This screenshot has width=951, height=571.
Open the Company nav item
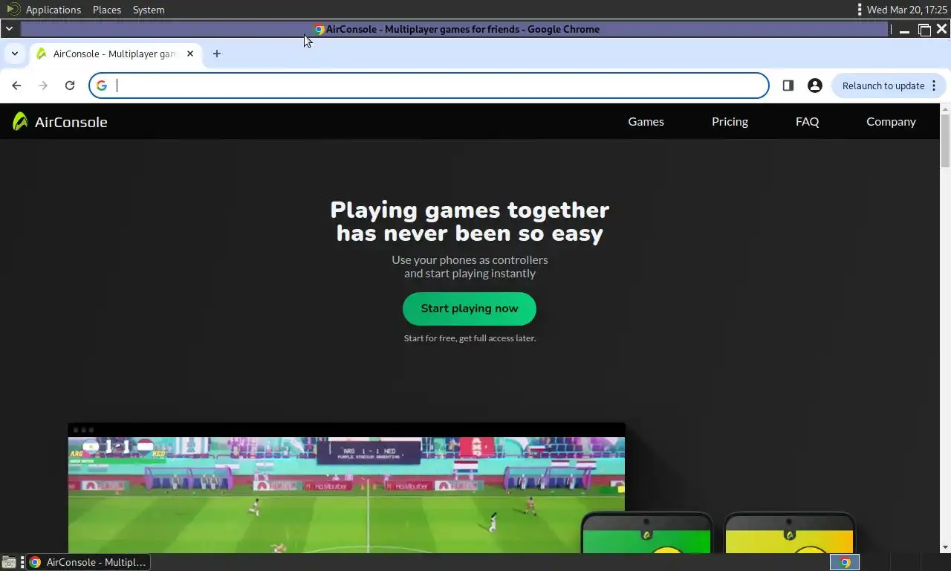click(x=891, y=121)
